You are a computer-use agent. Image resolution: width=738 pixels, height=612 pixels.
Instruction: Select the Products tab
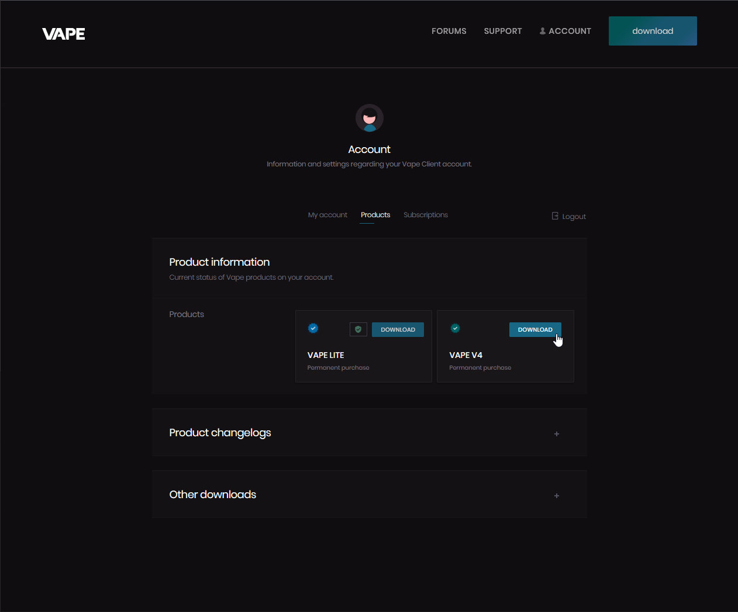click(375, 215)
